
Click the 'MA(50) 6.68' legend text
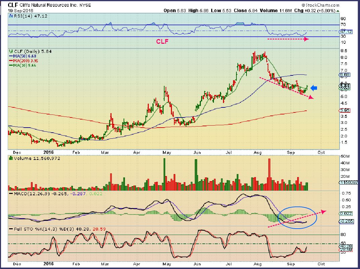click(x=25, y=56)
